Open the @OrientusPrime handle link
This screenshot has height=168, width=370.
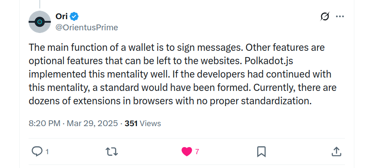(87, 28)
